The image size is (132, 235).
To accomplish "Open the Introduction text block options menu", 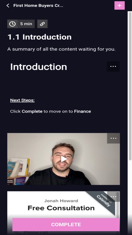I will click(x=113, y=66).
